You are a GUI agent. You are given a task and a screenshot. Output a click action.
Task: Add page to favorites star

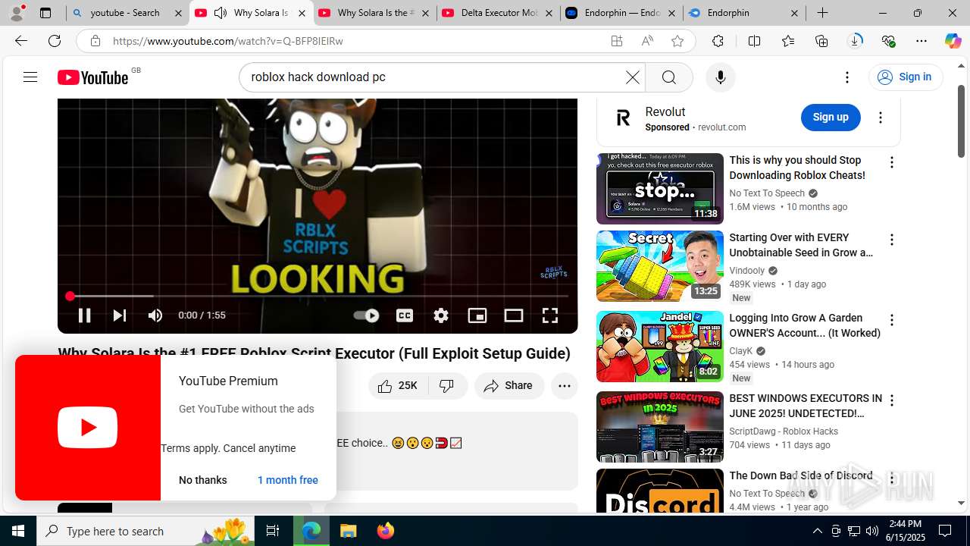point(677,41)
